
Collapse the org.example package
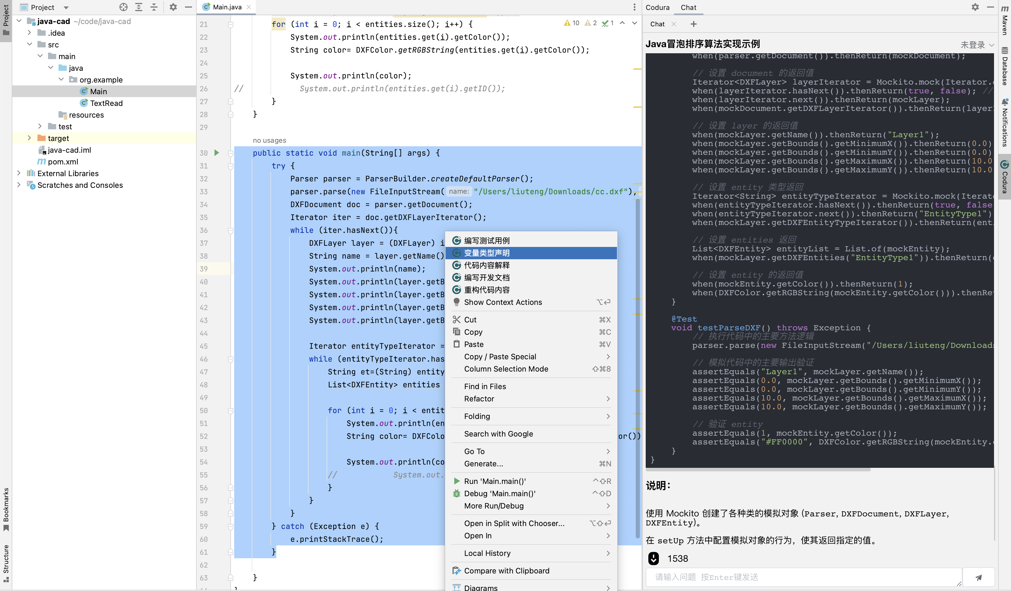(x=61, y=79)
